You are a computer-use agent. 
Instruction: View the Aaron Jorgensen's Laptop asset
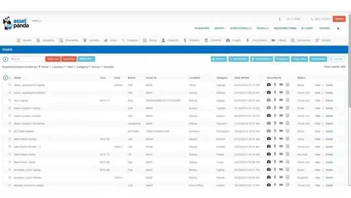(317, 85)
